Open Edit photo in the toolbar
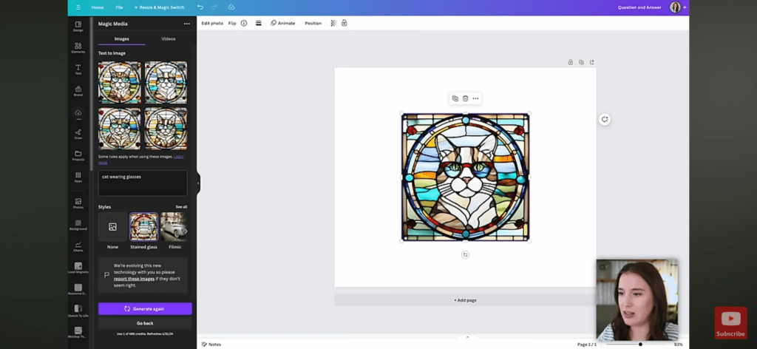757x349 pixels. (212, 23)
